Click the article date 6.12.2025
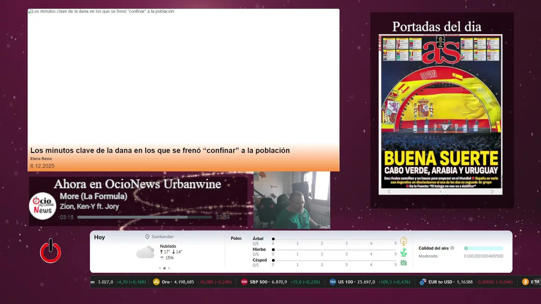Screen dimensions: 541x304 (x=42, y=166)
